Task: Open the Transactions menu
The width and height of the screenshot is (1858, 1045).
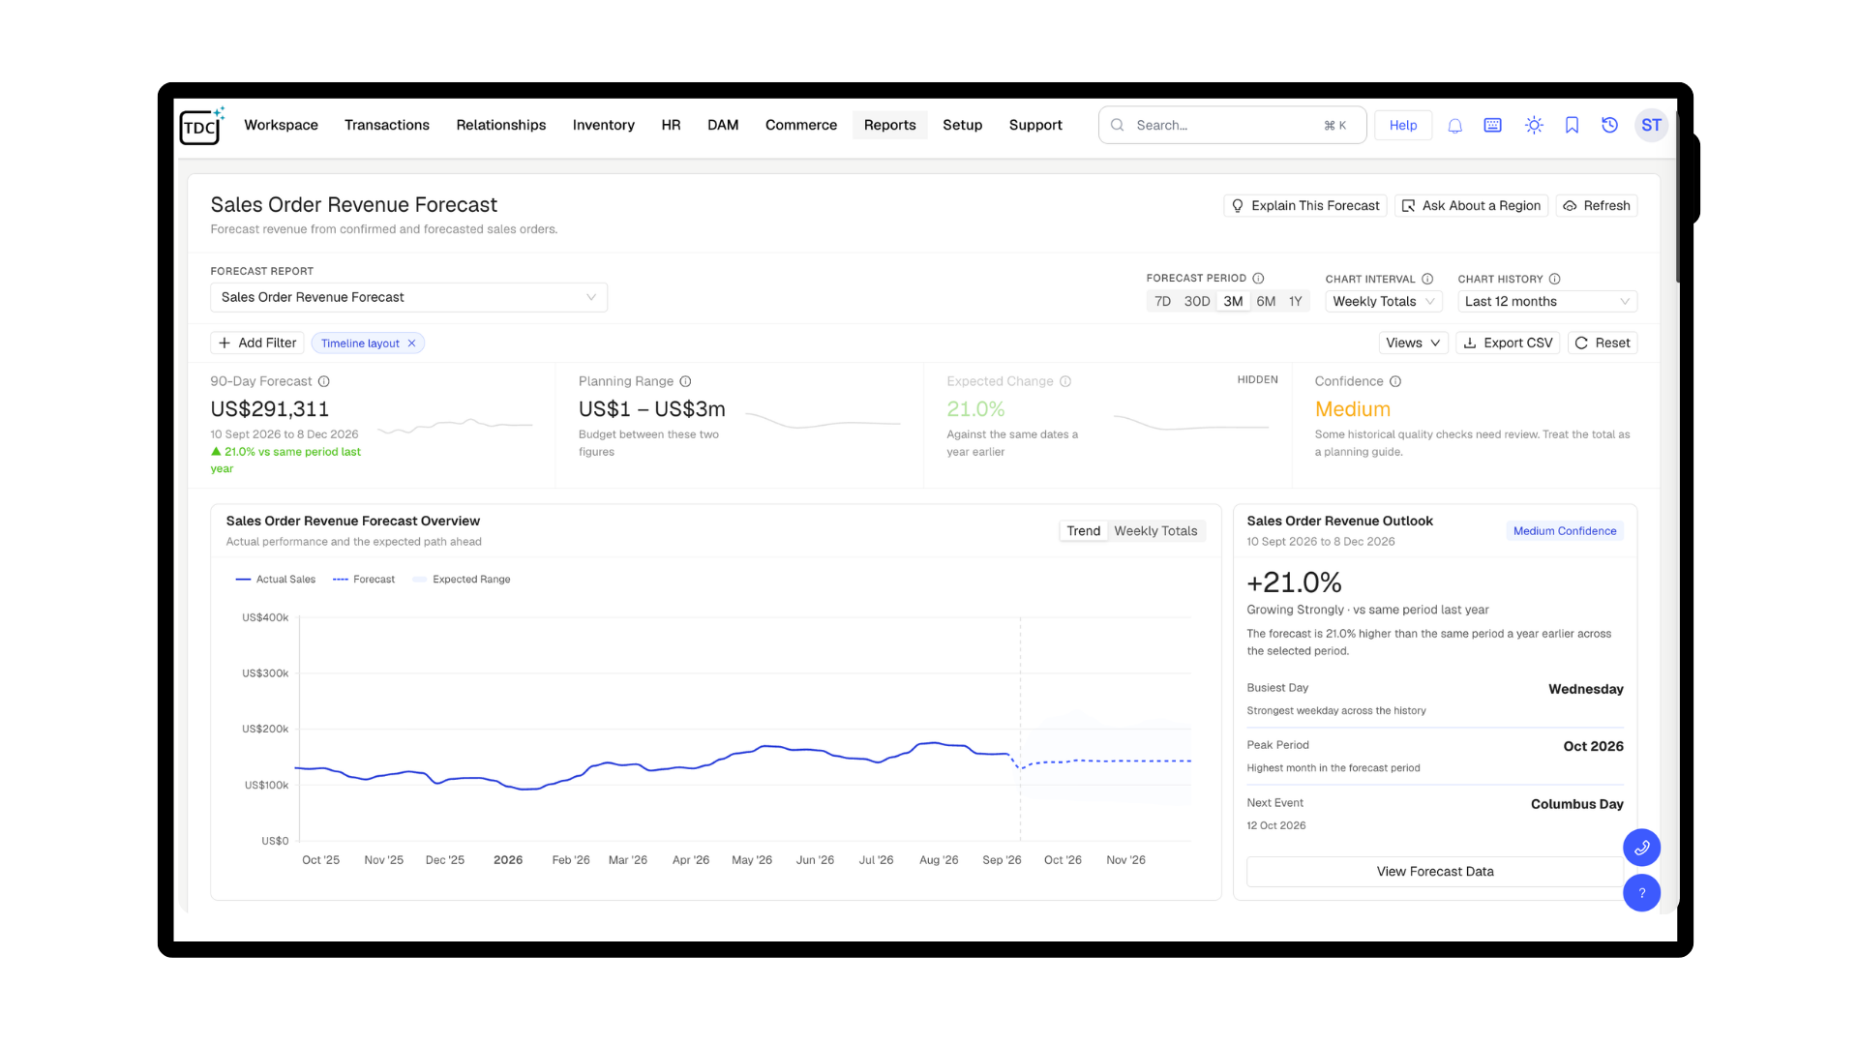Action: pyautogui.click(x=387, y=126)
